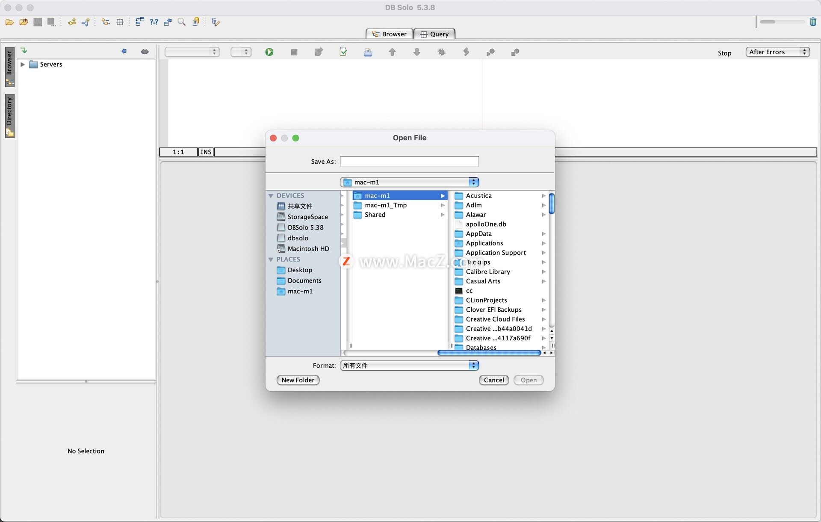The image size is (821, 522).
Task: Open the Format dropdown showing 所有文件
Action: pos(410,366)
